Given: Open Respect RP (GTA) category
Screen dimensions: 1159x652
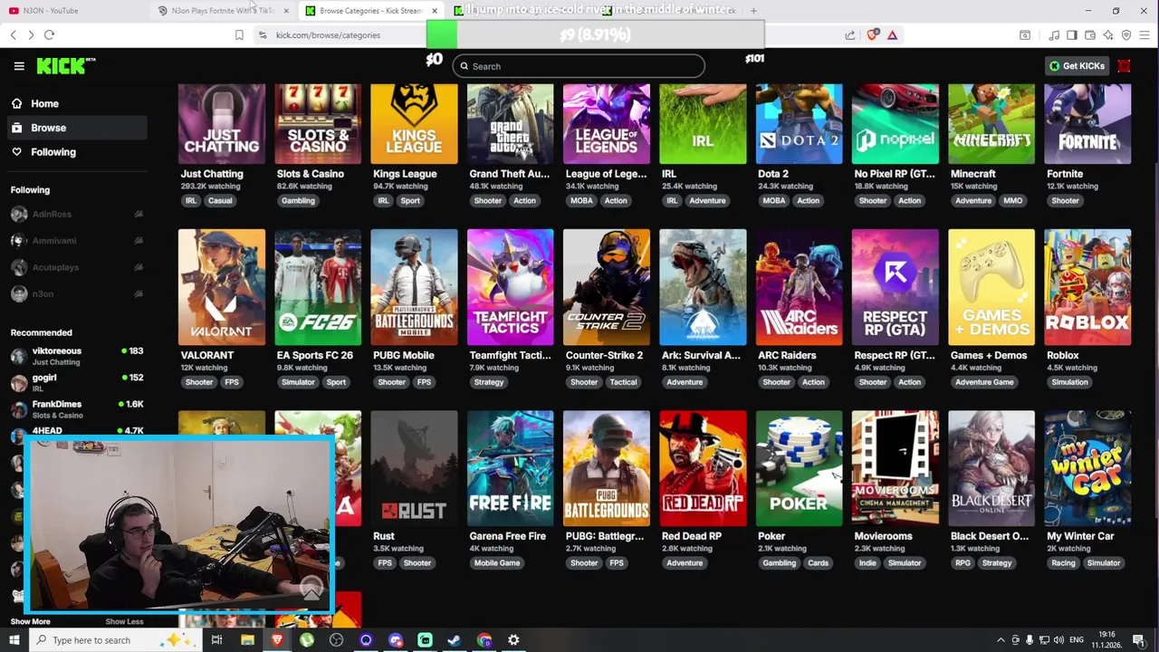Looking at the screenshot, I should 896,287.
